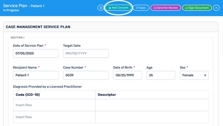The height and width of the screenshot is (126, 223).
Task: Click second row Descriptor cell
Action: coord(152,117)
